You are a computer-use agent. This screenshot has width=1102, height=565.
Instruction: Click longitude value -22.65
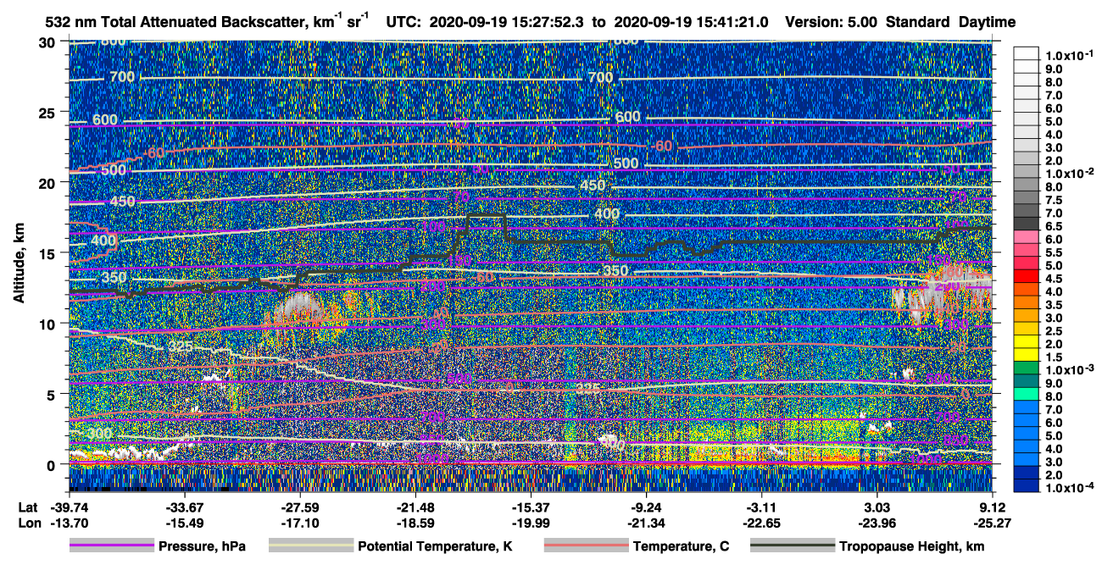[762, 523]
